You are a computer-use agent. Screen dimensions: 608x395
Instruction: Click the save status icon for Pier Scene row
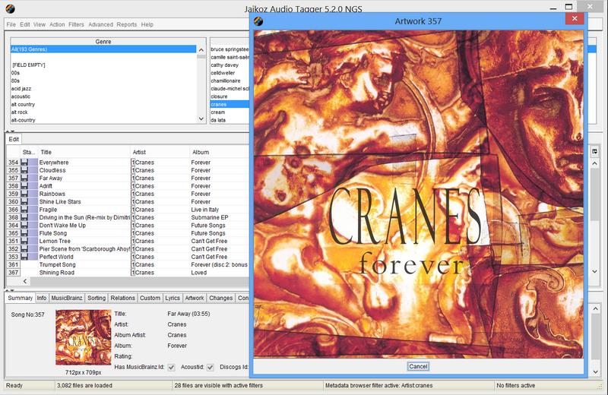pos(24,249)
